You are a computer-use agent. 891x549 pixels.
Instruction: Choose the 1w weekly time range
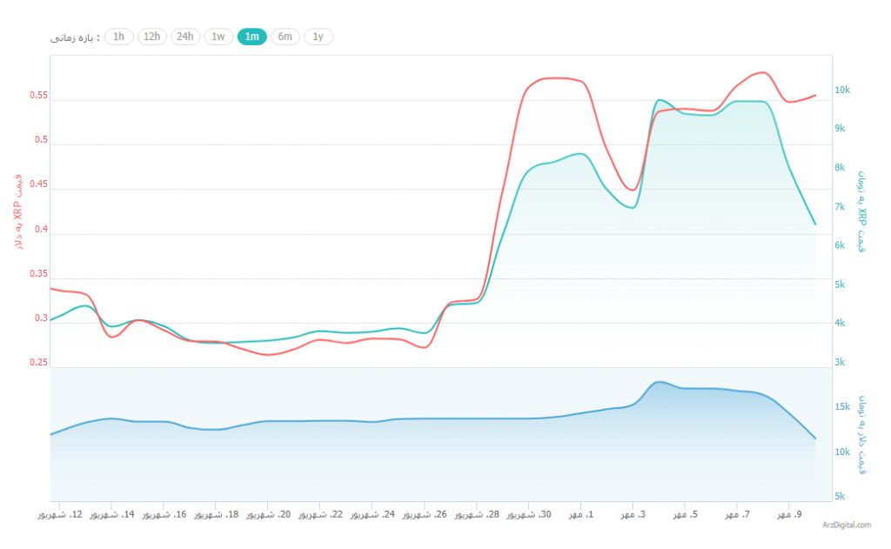pyautogui.click(x=218, y=37)
